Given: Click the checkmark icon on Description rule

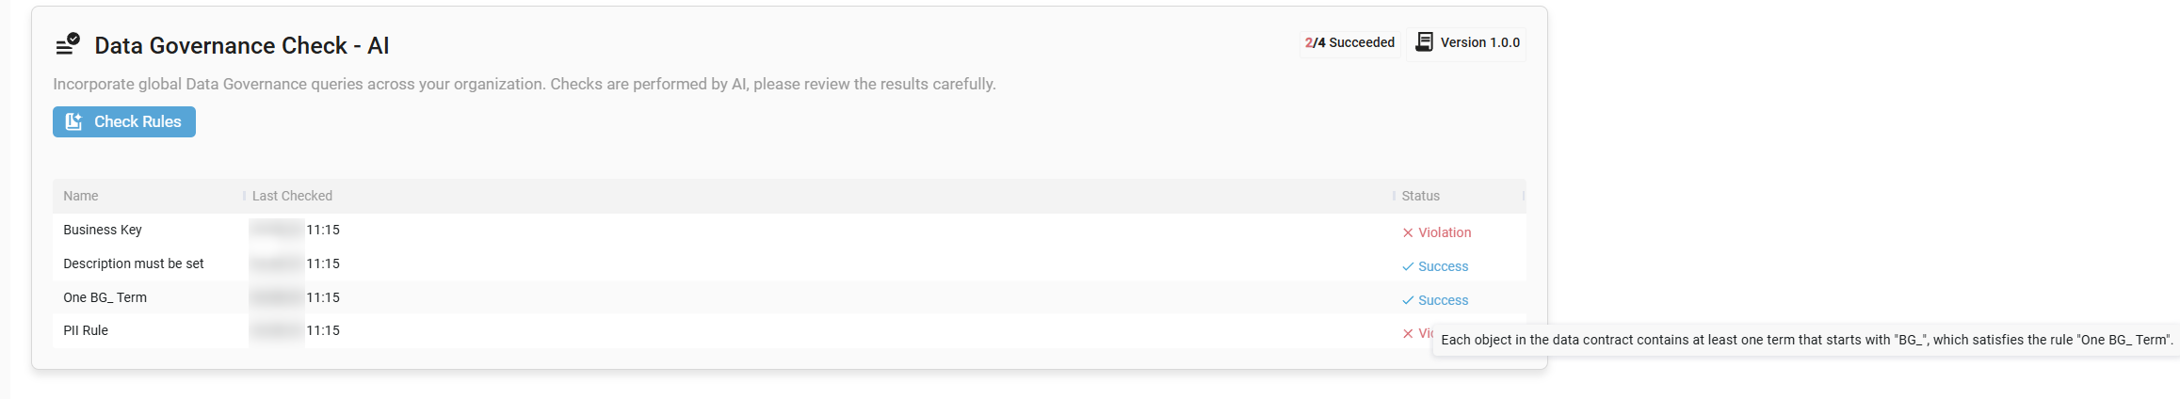Looking at the screenshot, I should [1408, 266].
